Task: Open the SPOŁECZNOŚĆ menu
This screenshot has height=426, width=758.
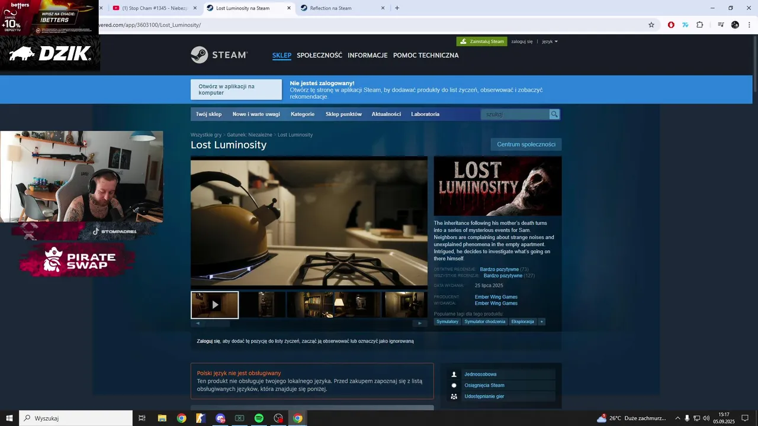Action: pyautogui.click(x=319, y=56)
